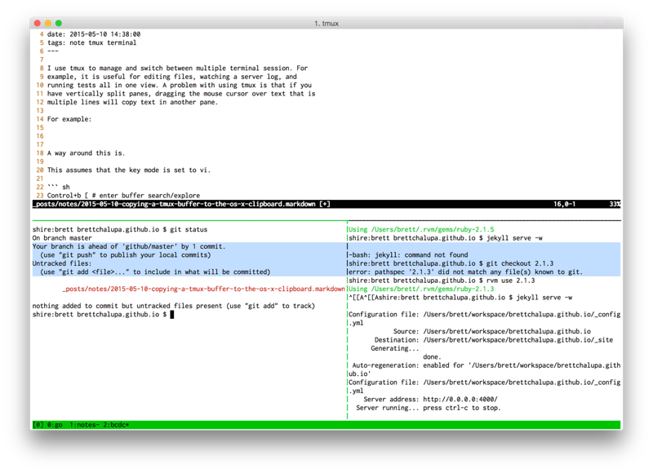Click the 'On branch master' line
653x473 pixels.
[62, 238]
